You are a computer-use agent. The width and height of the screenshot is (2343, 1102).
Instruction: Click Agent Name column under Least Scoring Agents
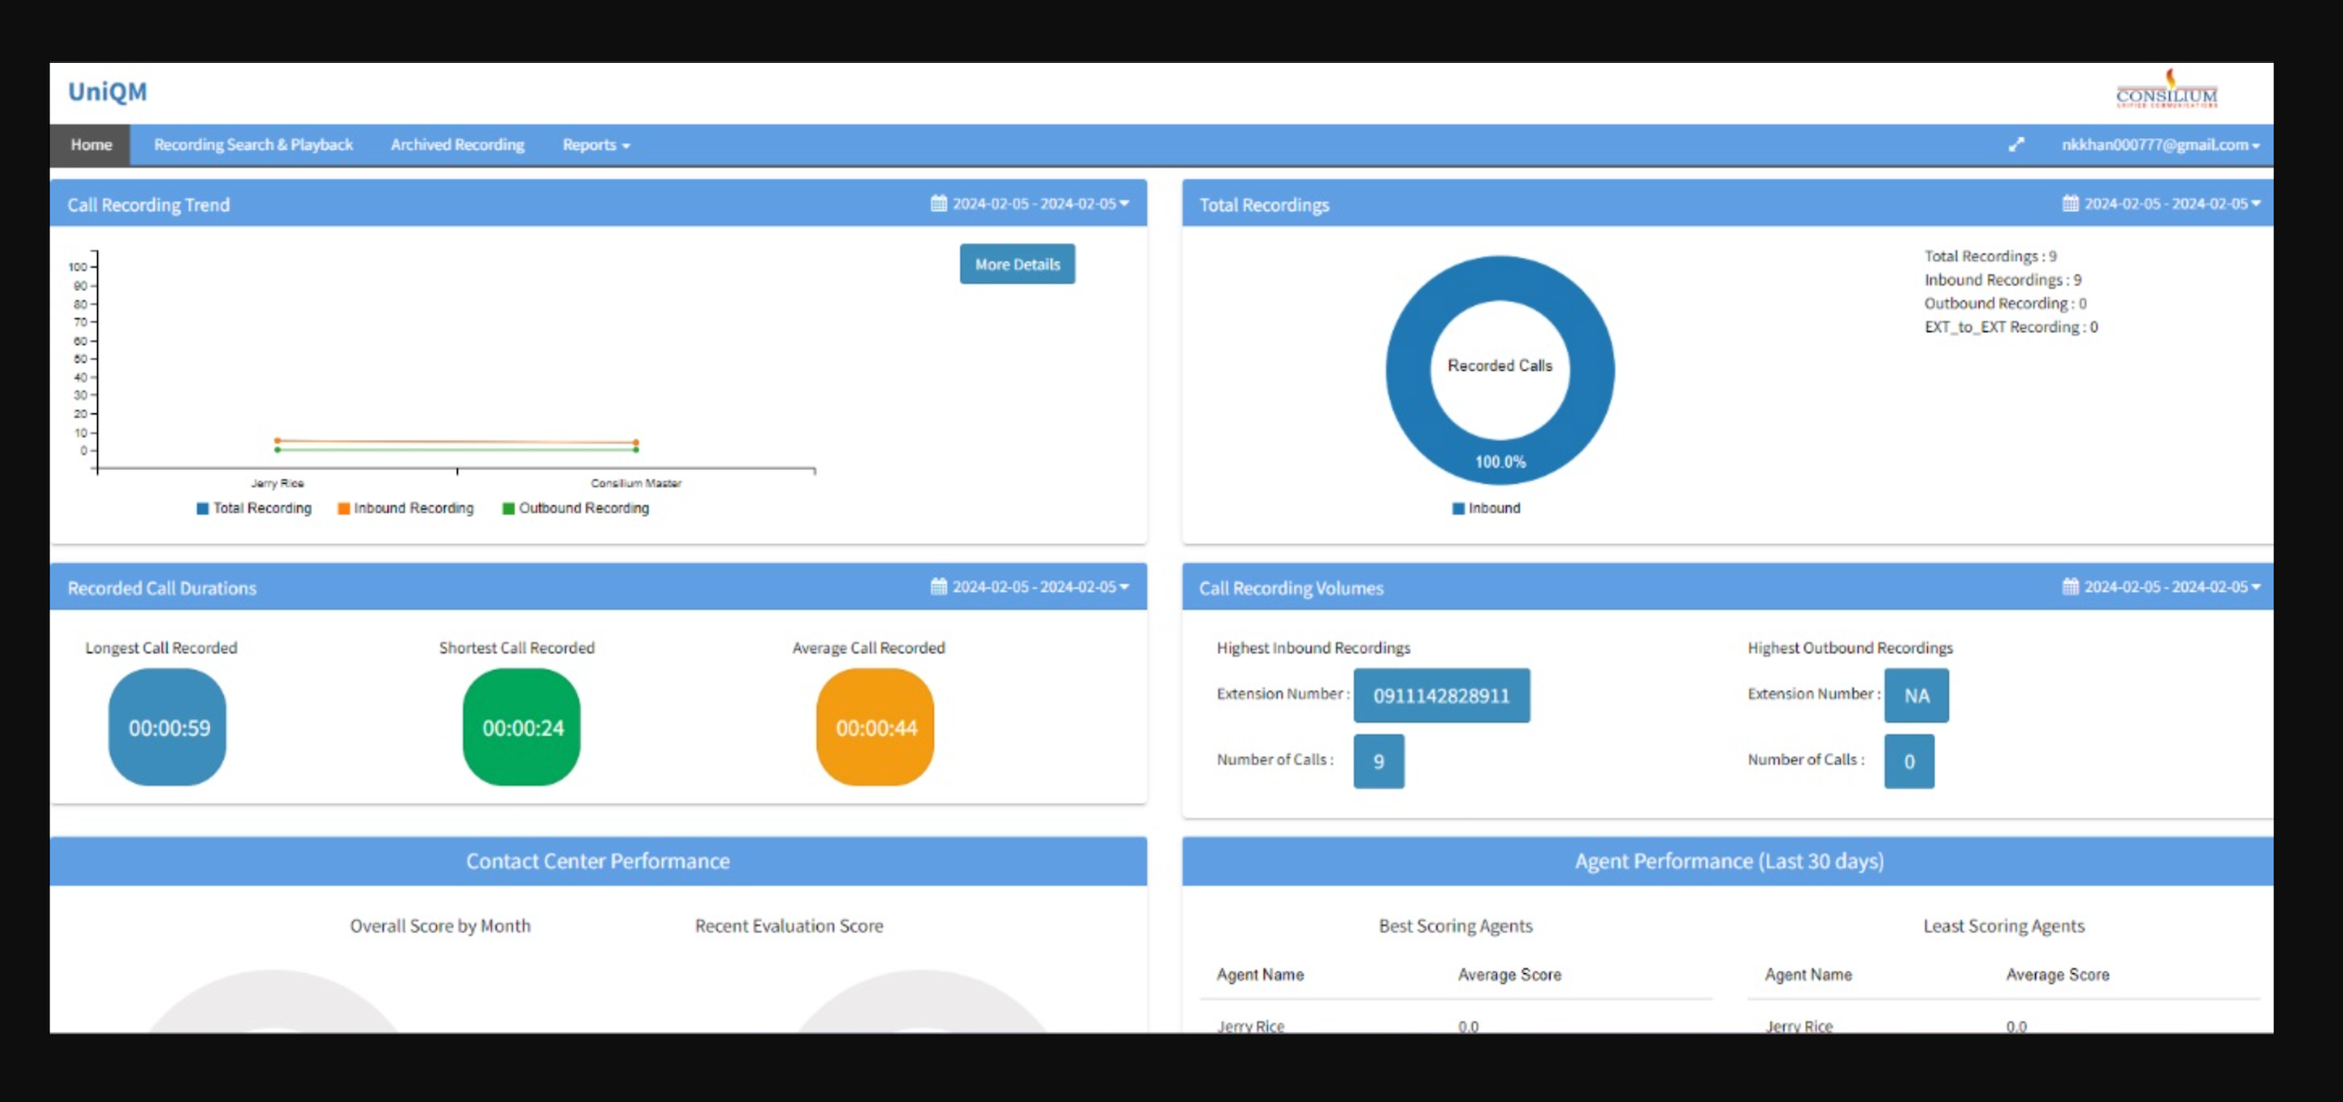click(1808, 975)
